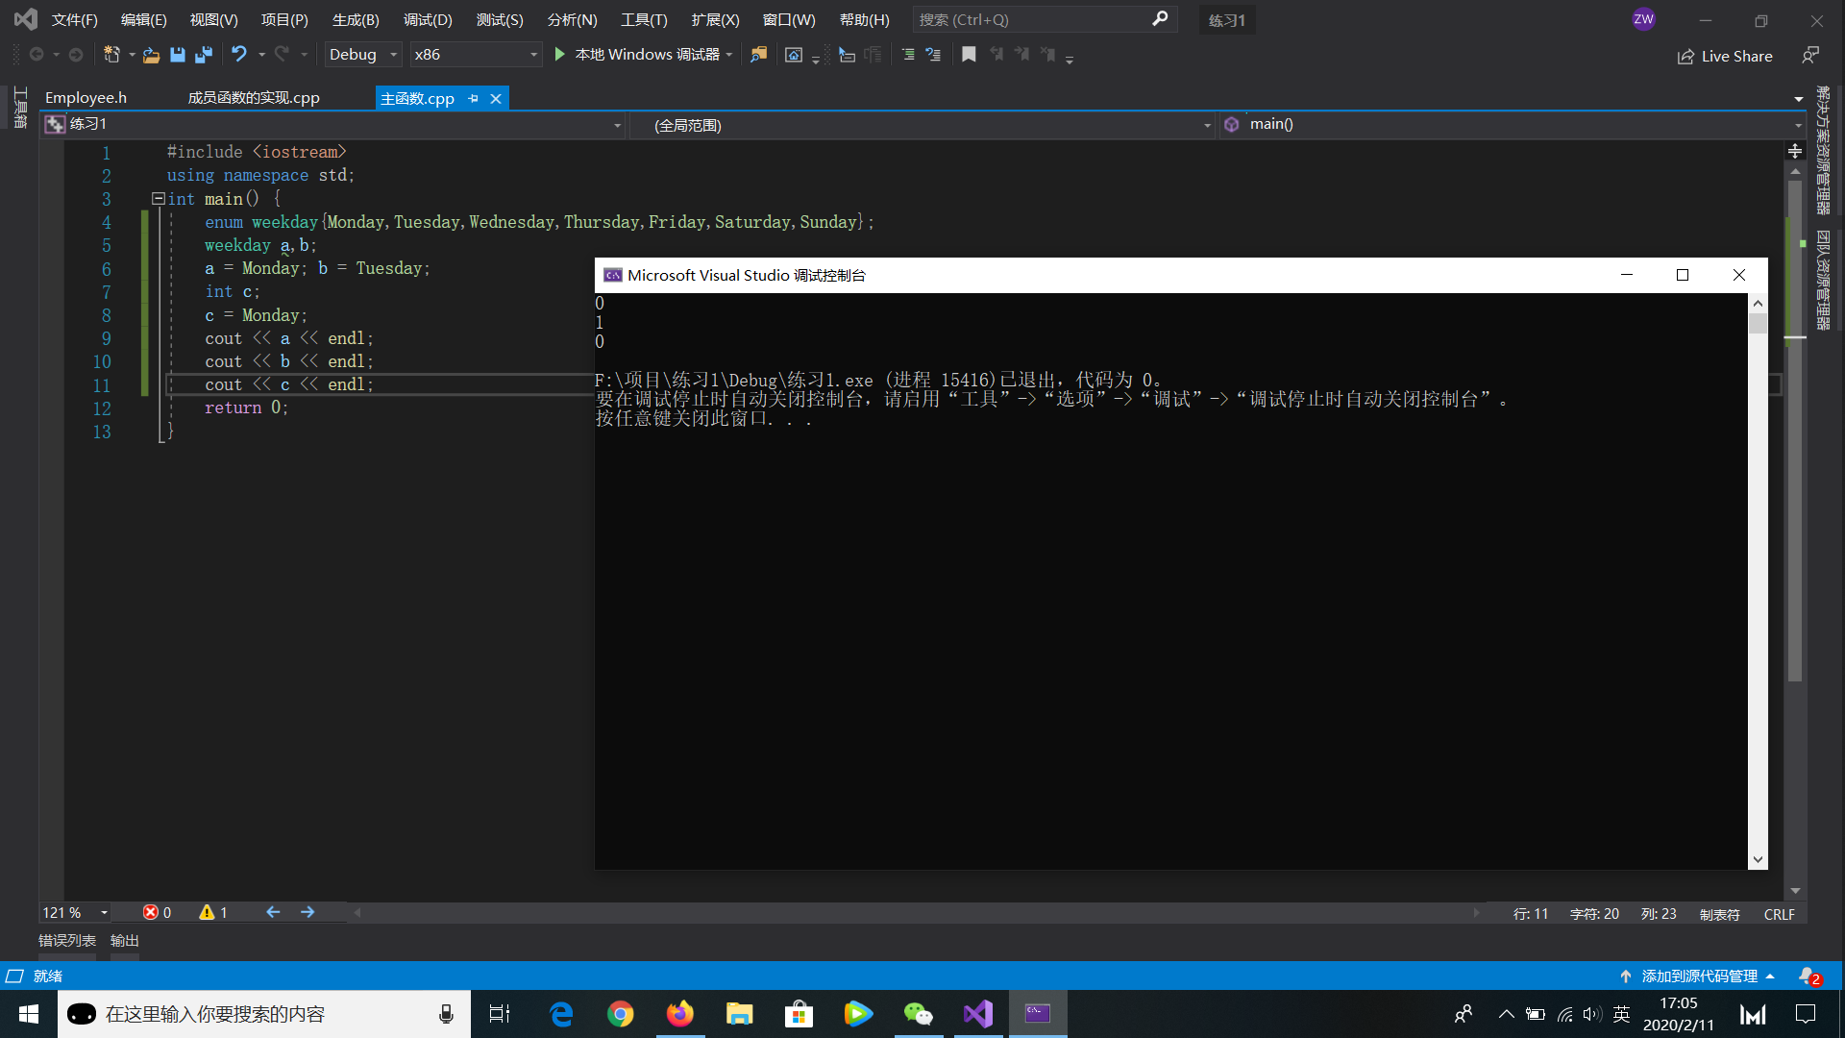Navigate to next issue arrow
1845x1038 pixels.
point(307,911)
